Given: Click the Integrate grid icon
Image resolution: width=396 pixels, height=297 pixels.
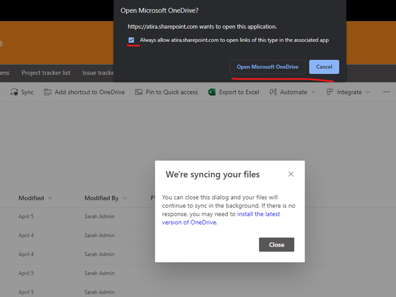Looking at the screenshot, I should (330, 92).
